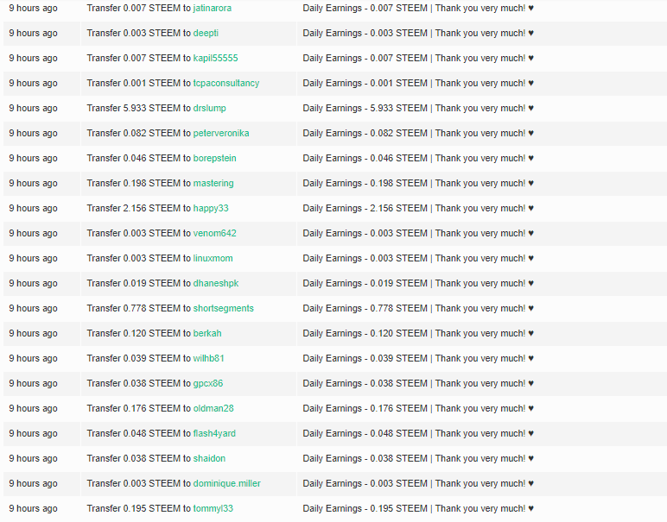The image size is (667, 522).
Task: Click '9 hours ago' in jatinarora row
Action: 33,8
